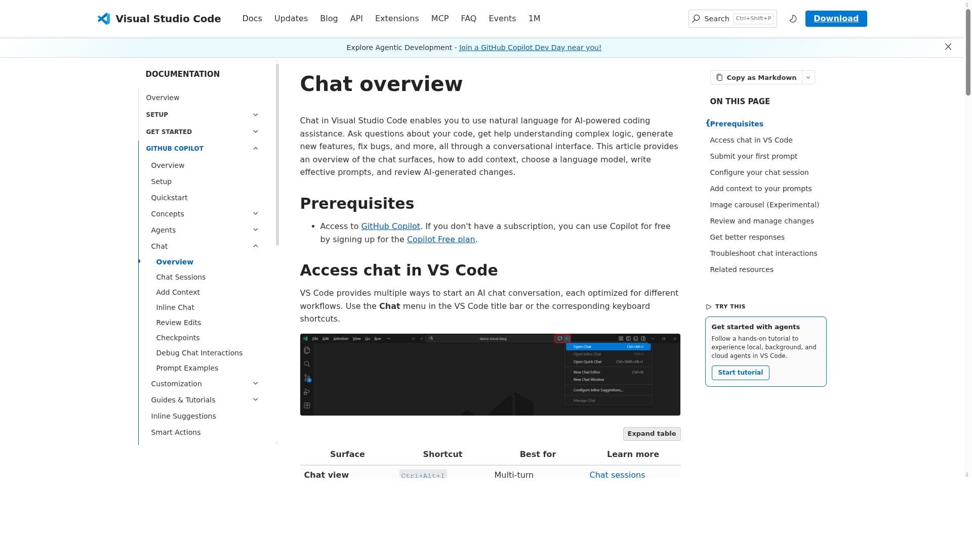Open Smart Actions sidebar item
This screenshot has width=972, height=546.
(x=176, y=432)
